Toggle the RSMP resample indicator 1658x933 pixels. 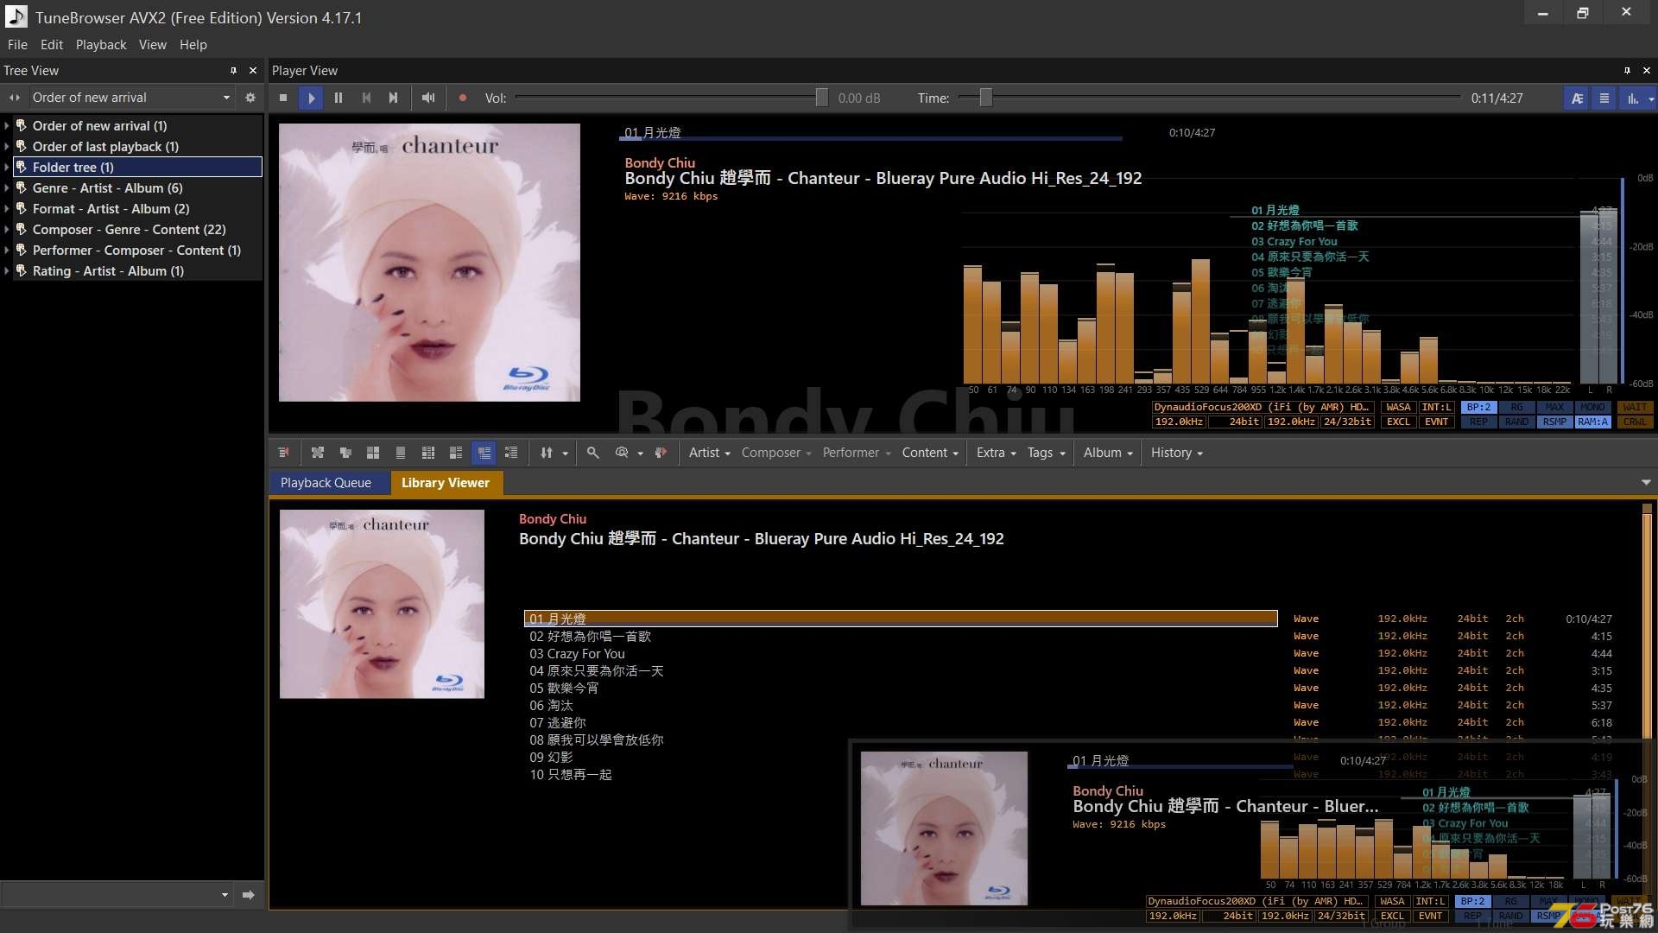point(1554,422)
